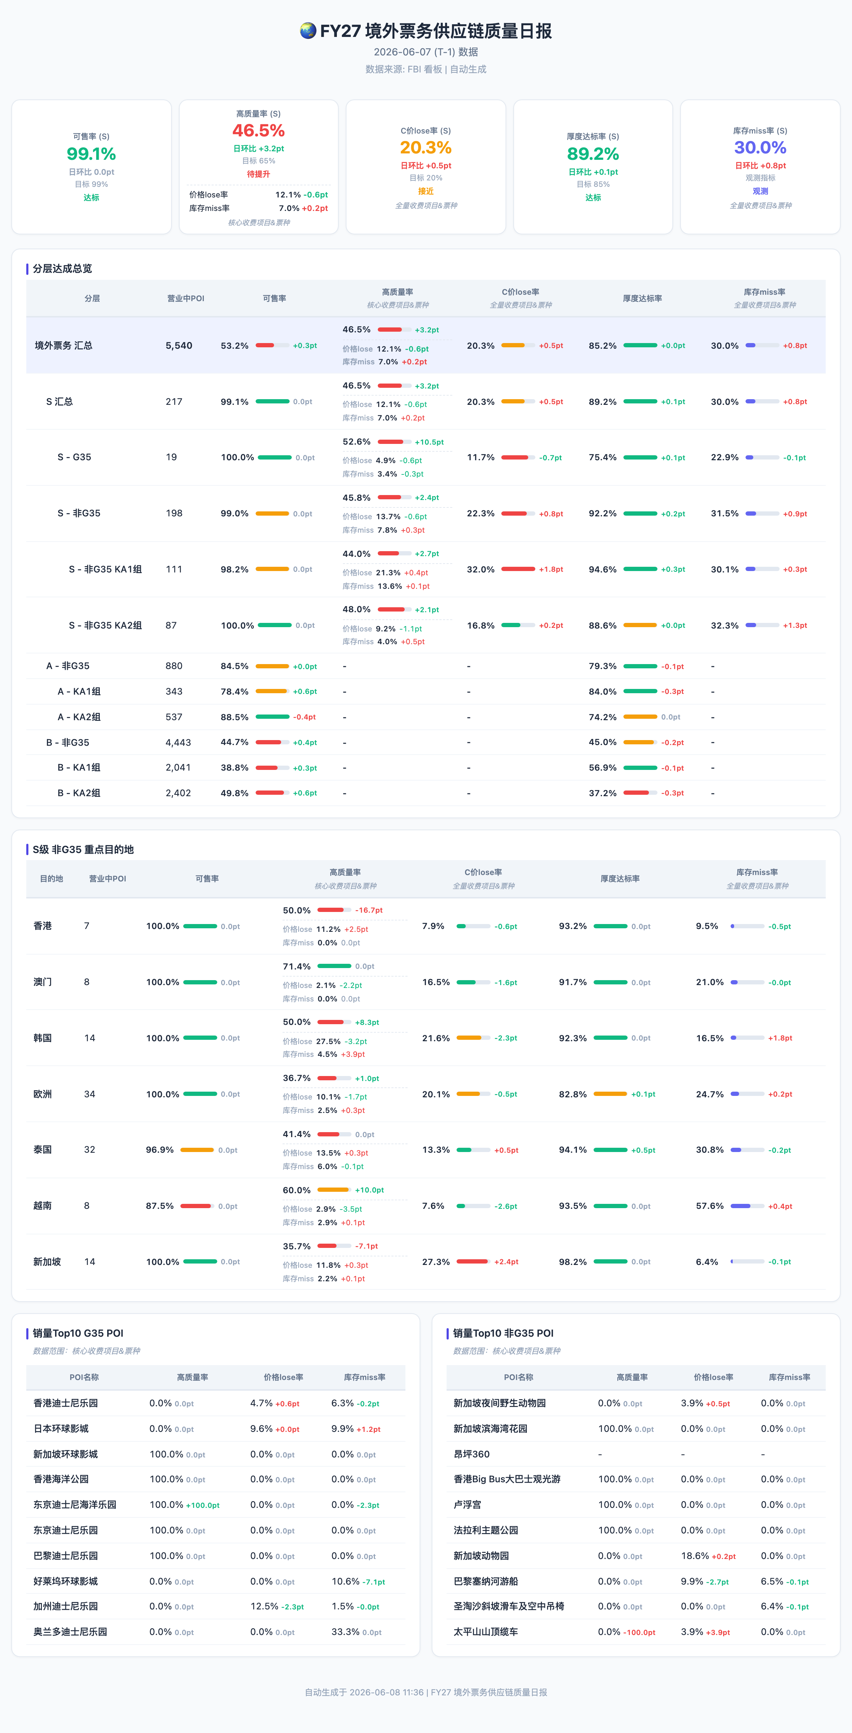The width and height of the screenshot is (852, 1733).
Task: Click the 太平山山顶缆车 POI row
Action: 635,1631
